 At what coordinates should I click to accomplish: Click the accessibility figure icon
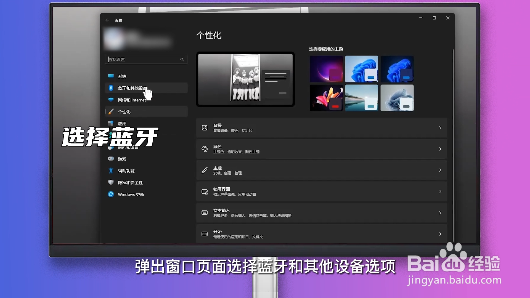click(x=111, y=171)
